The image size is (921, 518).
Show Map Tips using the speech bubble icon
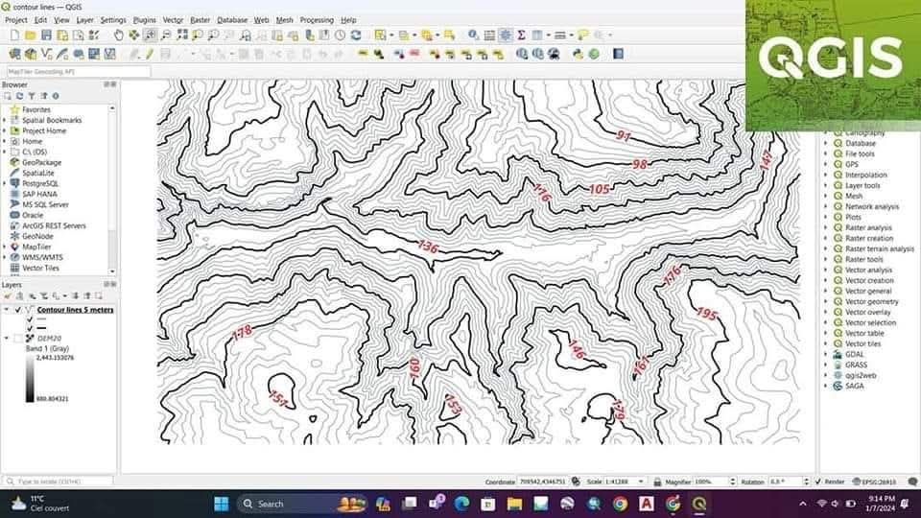tap(582, 35)
